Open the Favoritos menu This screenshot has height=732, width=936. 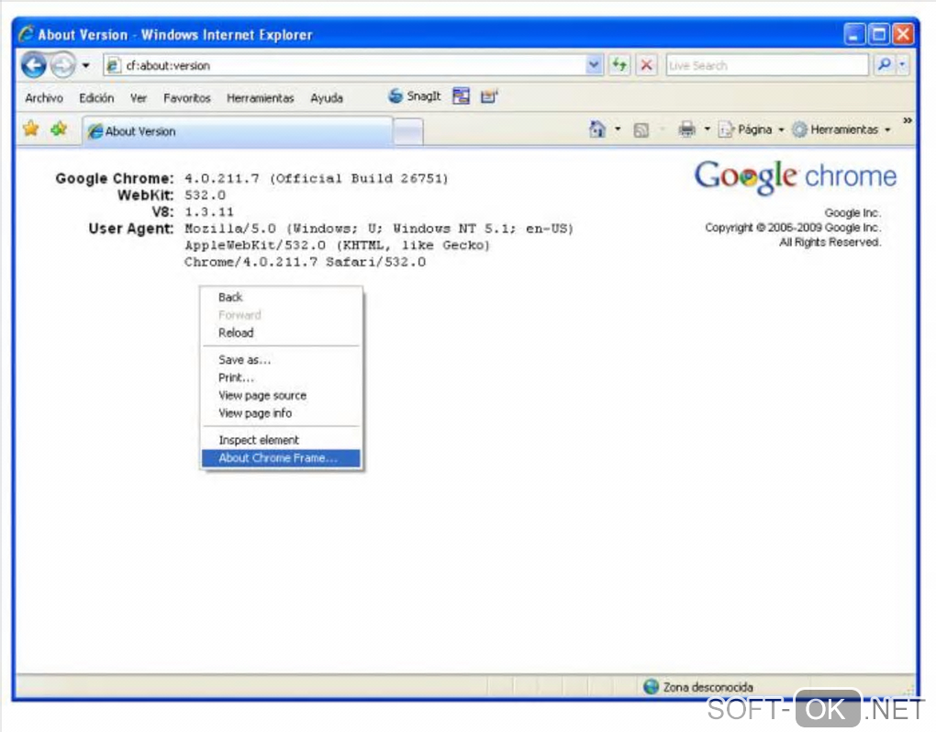tap(187, 98)
